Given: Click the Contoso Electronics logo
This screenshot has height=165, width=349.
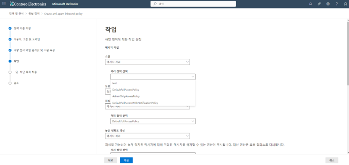Looking at the screenshot, I should pyautogui.click(x=28, y=4).
